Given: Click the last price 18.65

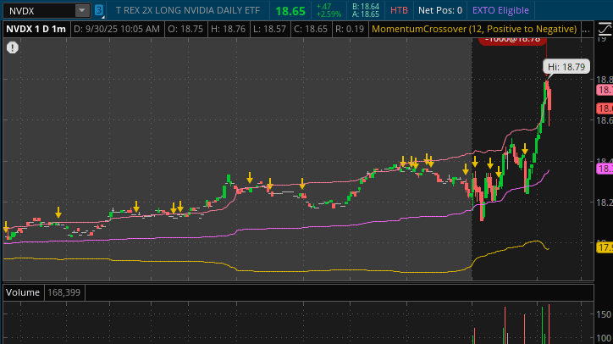Looking at the screenshot, I should pos(290,11).
